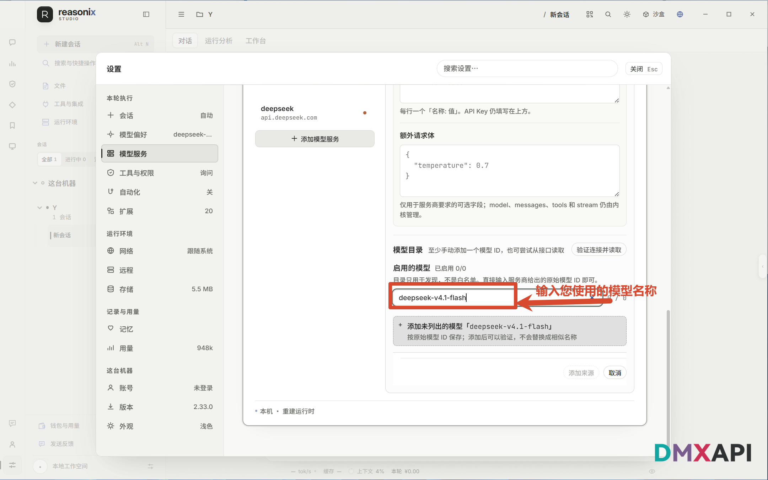Select the deepseek api.deepseek.com service entry
768x480 pixels.
[315, 113]
